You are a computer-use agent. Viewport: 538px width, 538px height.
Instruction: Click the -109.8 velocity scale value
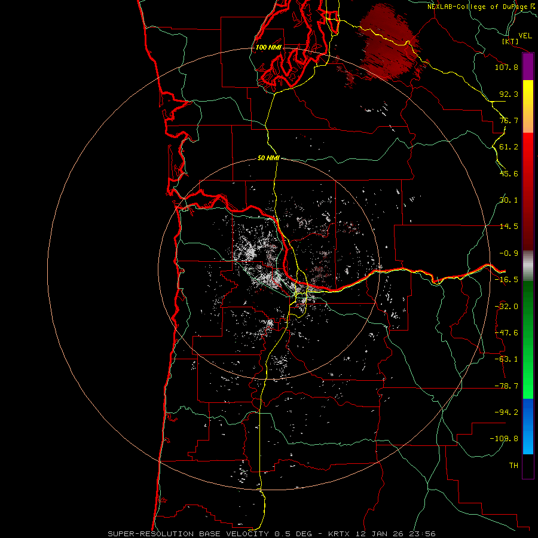coord(504,439)
